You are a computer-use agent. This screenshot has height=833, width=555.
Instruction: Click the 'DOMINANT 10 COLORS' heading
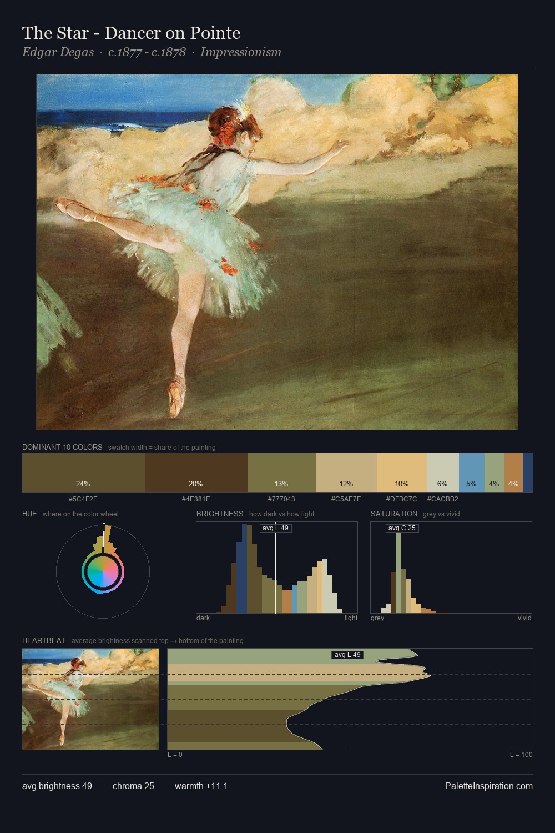click(x=62, y=447)
